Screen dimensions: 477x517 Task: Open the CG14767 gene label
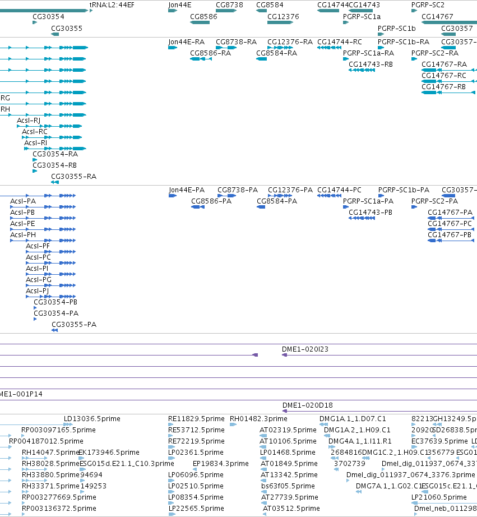point(437,16)
